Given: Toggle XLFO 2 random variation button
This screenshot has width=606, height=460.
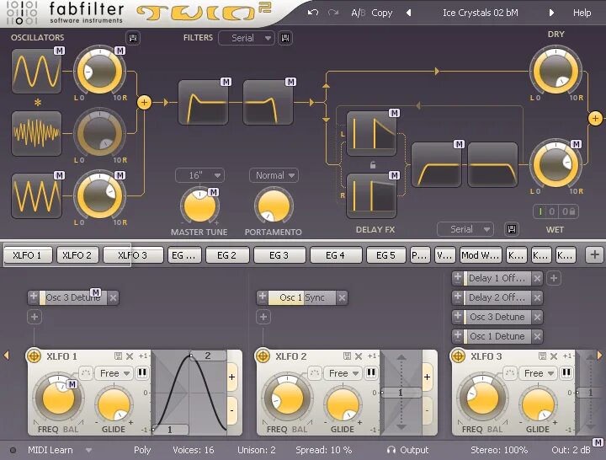Looking at the screenshot, I should [315, 373].
